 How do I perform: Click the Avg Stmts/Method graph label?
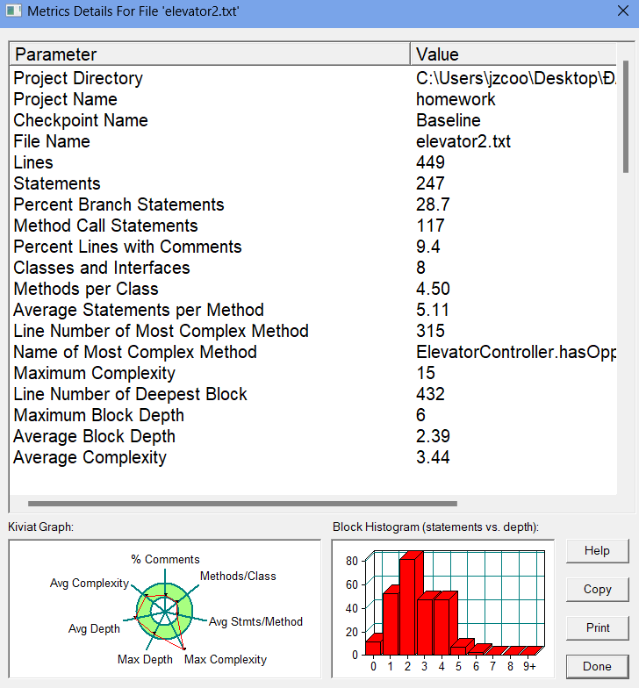(256, 621)
